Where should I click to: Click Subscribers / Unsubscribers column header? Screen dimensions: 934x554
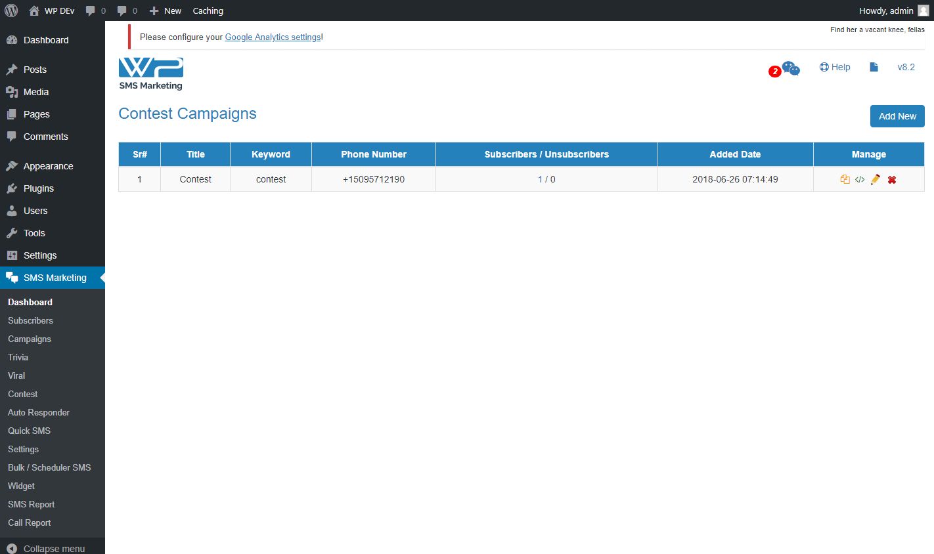pyautogui.click(x=546, y=154)
